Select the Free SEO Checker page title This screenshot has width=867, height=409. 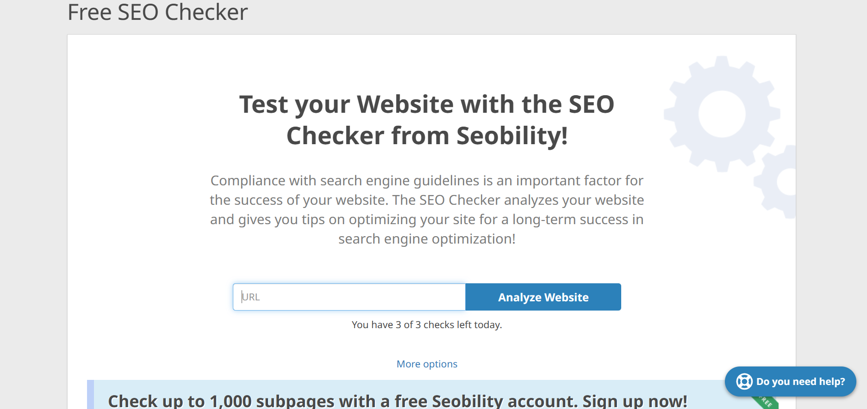pyautogui.click(x=158, y=12)
